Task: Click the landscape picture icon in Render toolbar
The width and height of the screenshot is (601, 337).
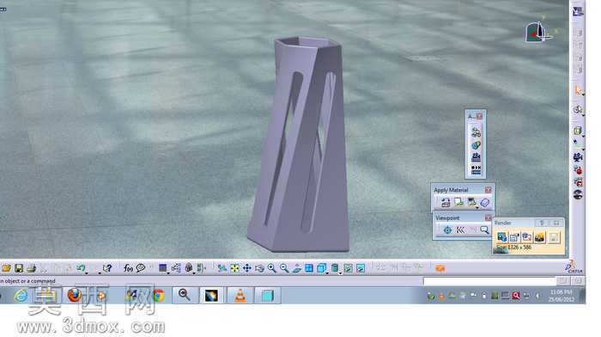Action: click(540, 237)
